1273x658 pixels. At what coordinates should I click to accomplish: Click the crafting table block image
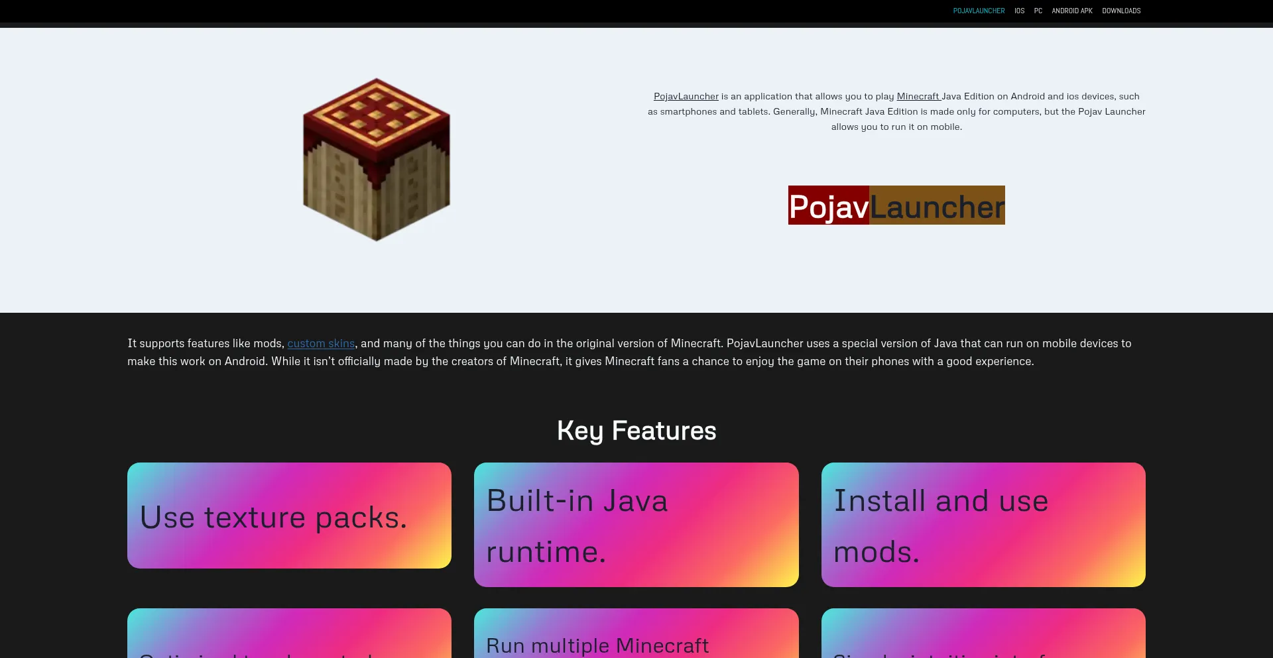click(377, 160)
